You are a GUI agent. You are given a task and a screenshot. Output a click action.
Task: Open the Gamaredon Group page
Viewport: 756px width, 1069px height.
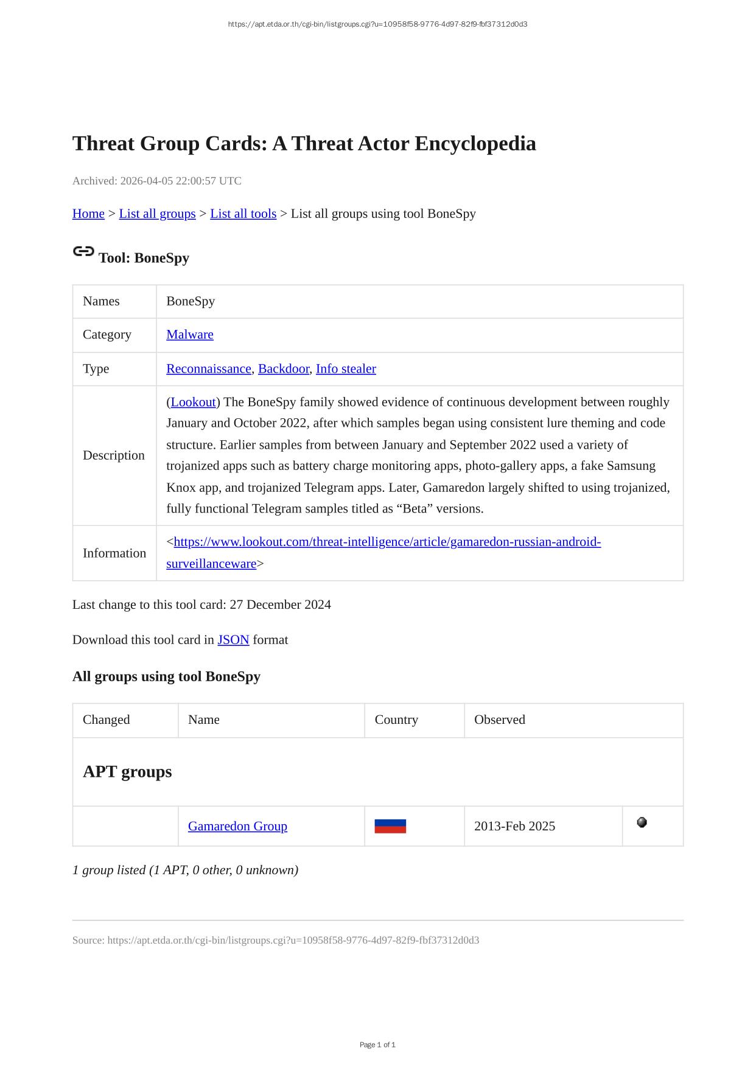237,826
